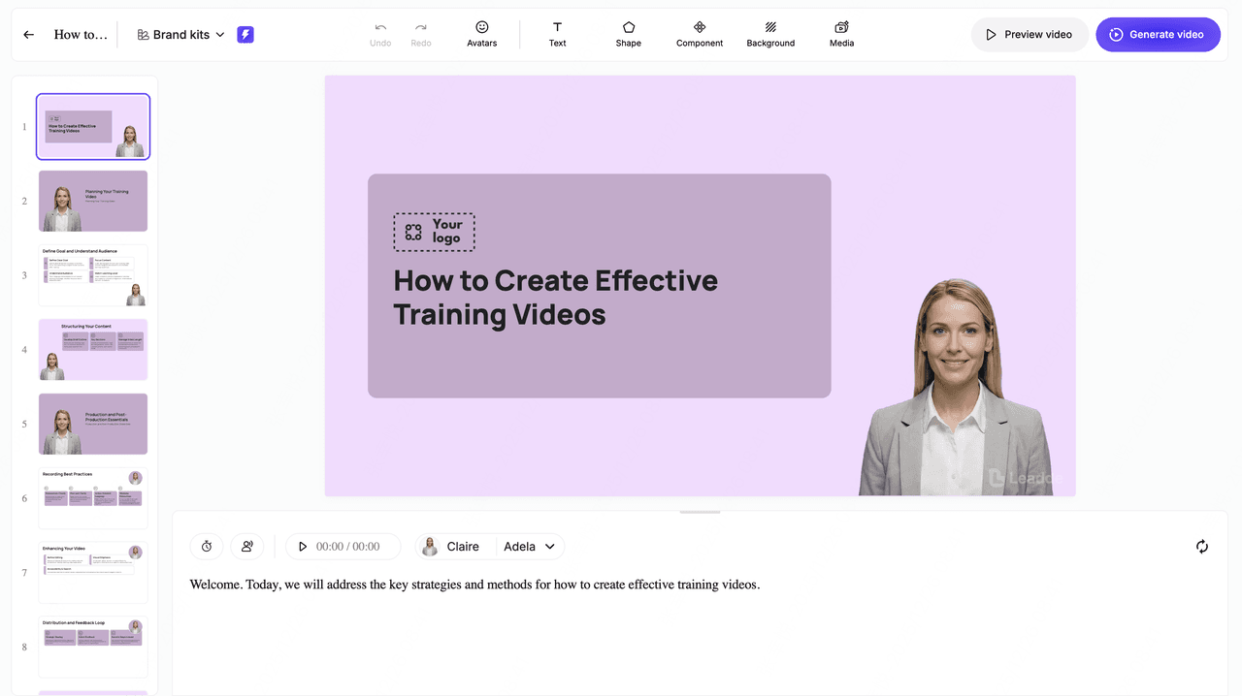
Task: Open the Media tool
Action: click(841, 34)
